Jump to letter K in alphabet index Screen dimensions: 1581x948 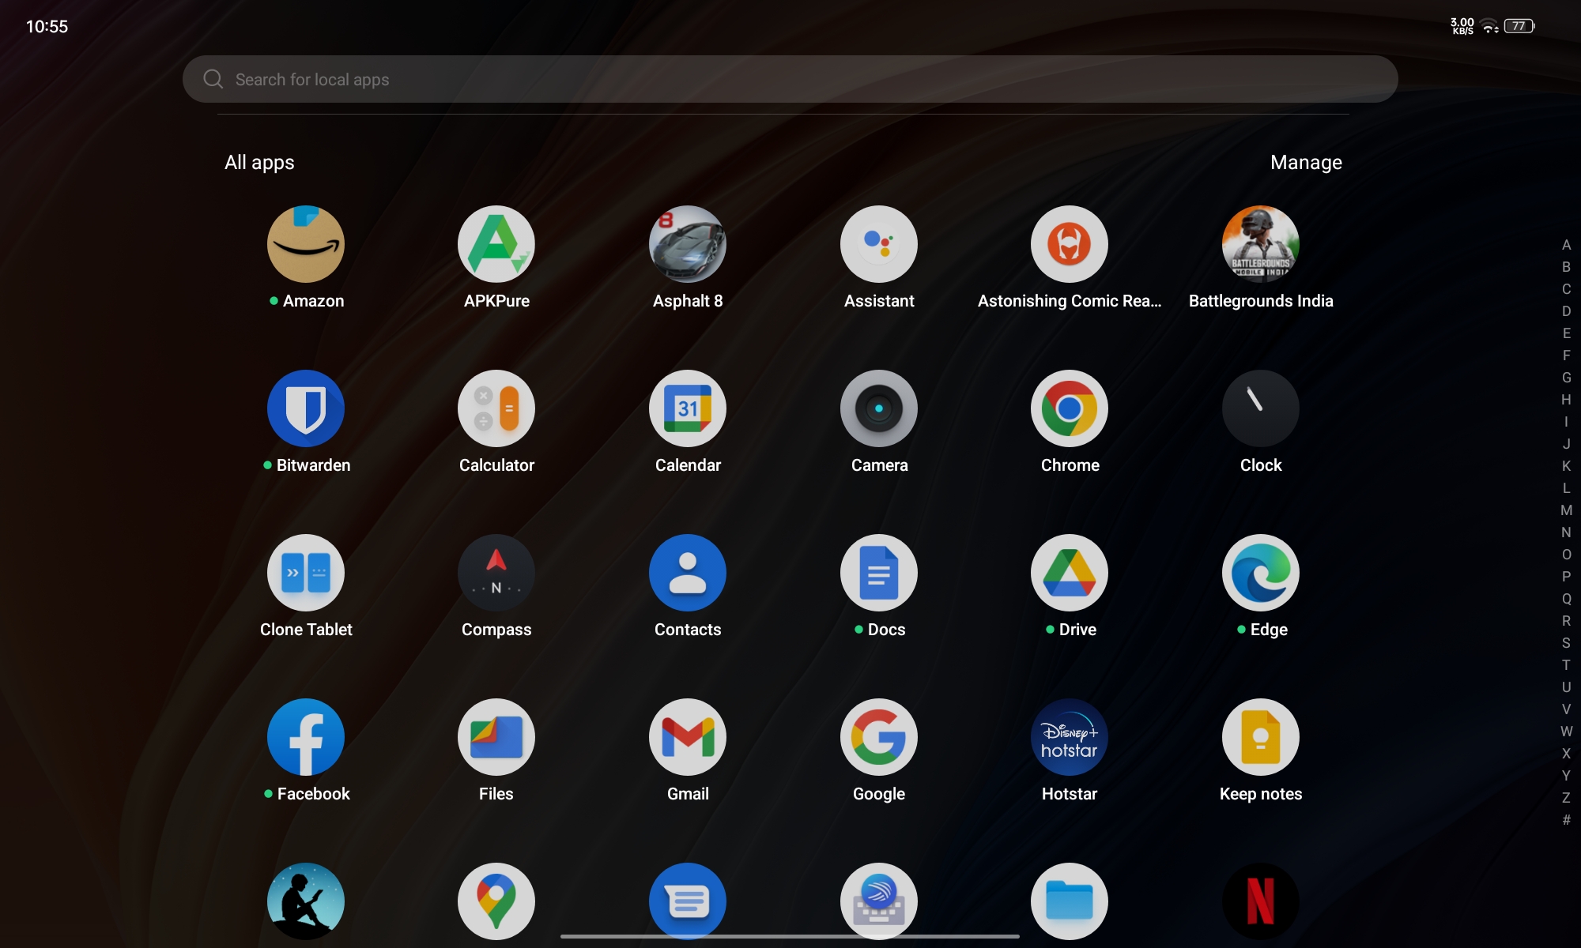coord(1566,466)
